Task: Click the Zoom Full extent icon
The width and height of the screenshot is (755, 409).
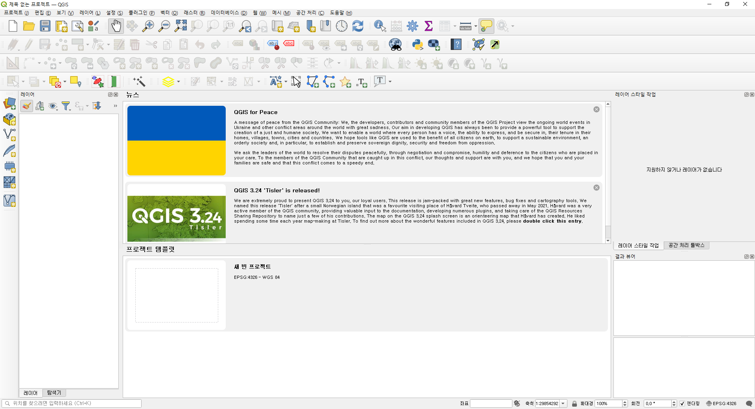Action: pos(180,26)
